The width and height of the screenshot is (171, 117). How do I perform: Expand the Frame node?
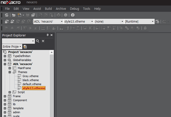(5, 96)
